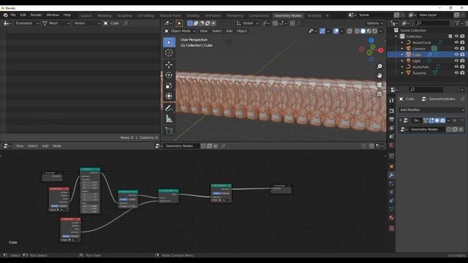
Task: Open the Modifiers wrench tab in Properties
Action: [391, 175]
